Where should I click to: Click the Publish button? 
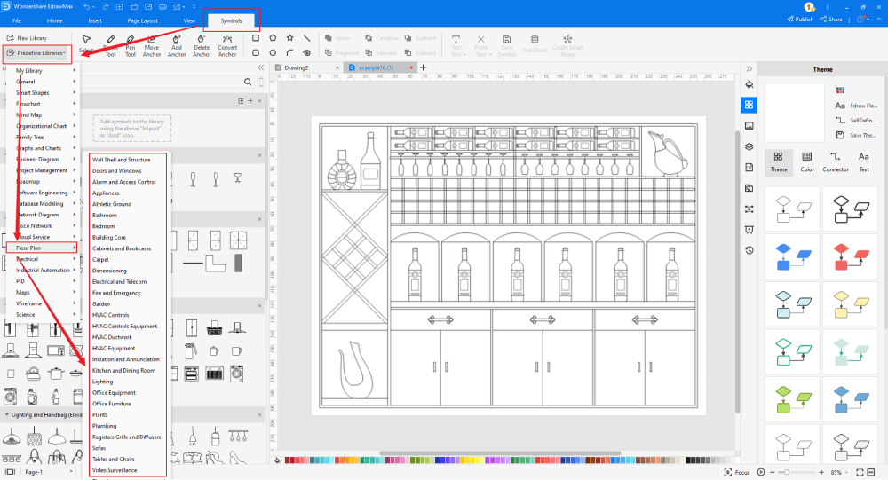click(x=800, y=19)
